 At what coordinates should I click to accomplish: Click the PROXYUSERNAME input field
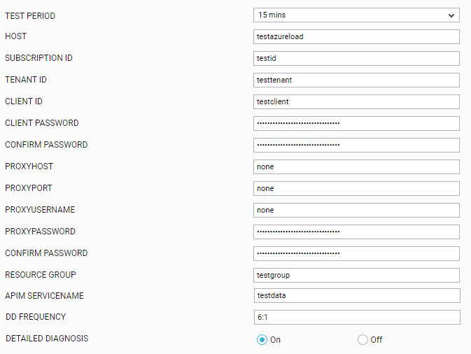[356, 210]
